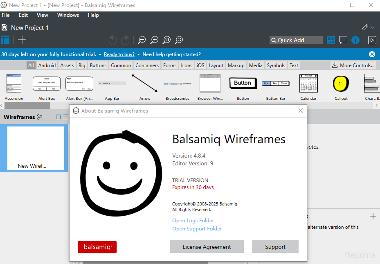The width and height of the screenshot is (380, 264).
Task: Zoom to fit with magnifier icon
Action: [179, 40]
